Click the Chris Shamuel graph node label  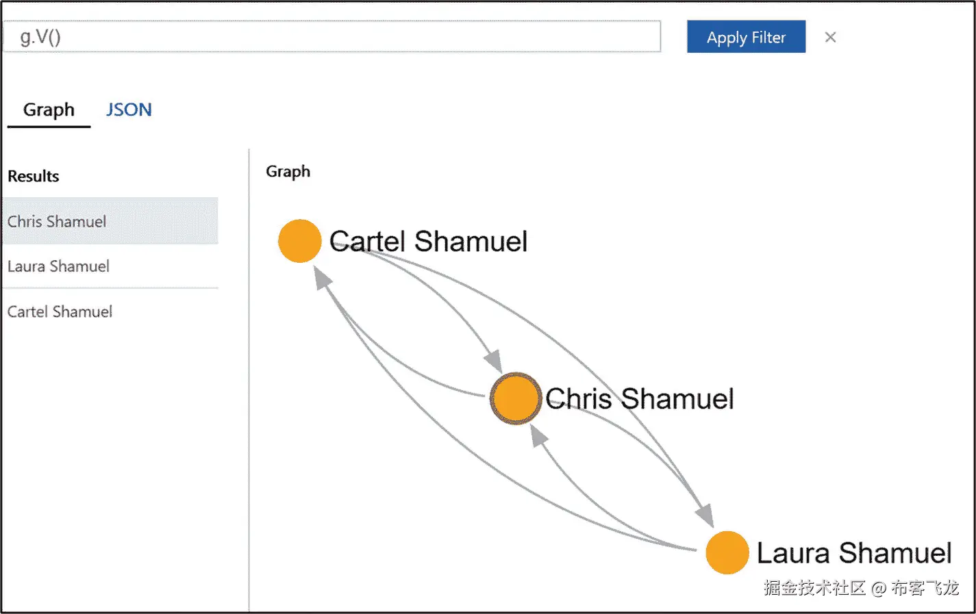click(x=639, y=399)
